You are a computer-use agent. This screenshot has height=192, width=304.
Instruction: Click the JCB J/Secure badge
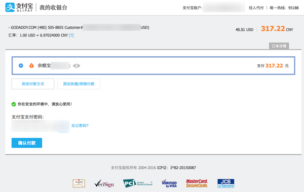(225, 183)
